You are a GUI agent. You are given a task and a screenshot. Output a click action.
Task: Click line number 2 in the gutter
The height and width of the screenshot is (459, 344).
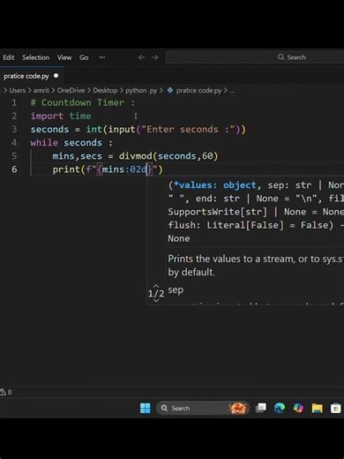(x=14, y=116)
